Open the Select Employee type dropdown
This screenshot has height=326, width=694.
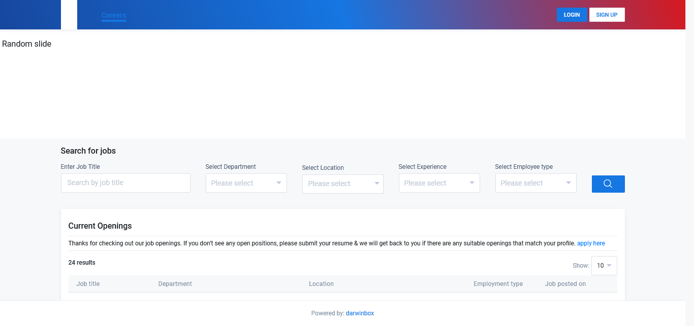point(535,183)
